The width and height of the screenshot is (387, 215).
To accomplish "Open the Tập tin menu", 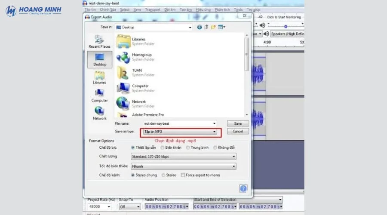I will (x=90, y=9).
